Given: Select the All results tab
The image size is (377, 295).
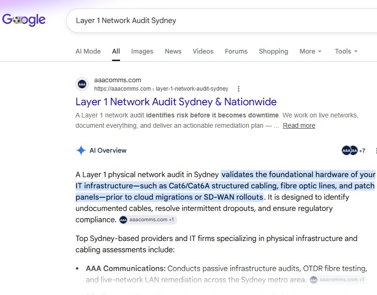Looking at the screenshot, I should tap(116, 51).
